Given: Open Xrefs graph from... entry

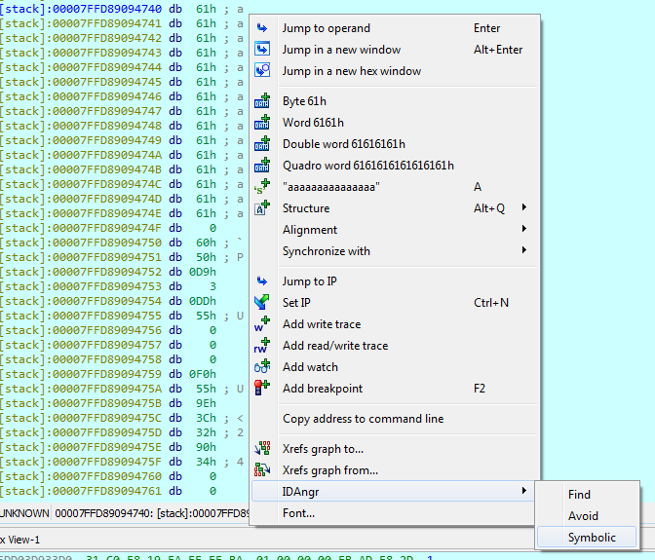Looking at the screenshot, I should [x=394, y=469].
